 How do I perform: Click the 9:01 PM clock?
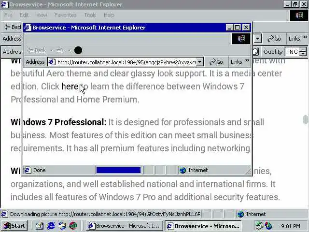point(291,226)
